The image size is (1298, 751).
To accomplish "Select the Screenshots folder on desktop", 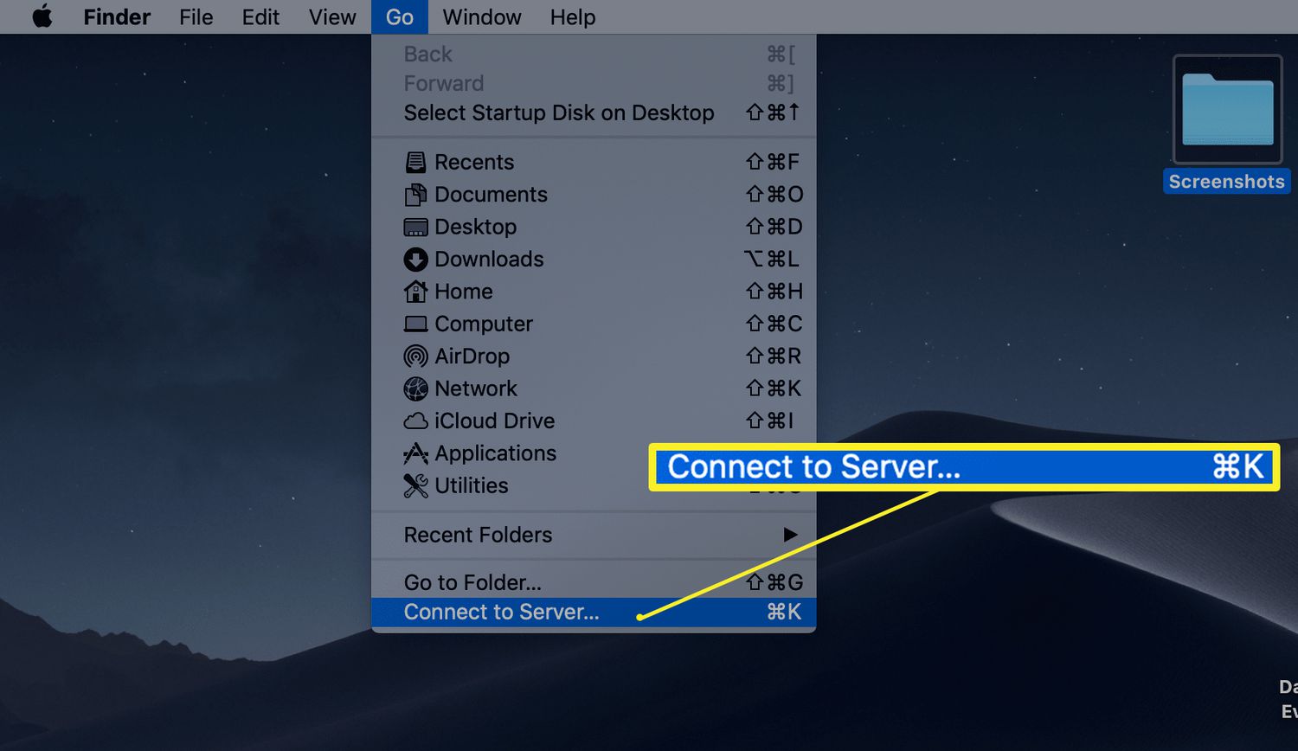I will [1227, 111].
